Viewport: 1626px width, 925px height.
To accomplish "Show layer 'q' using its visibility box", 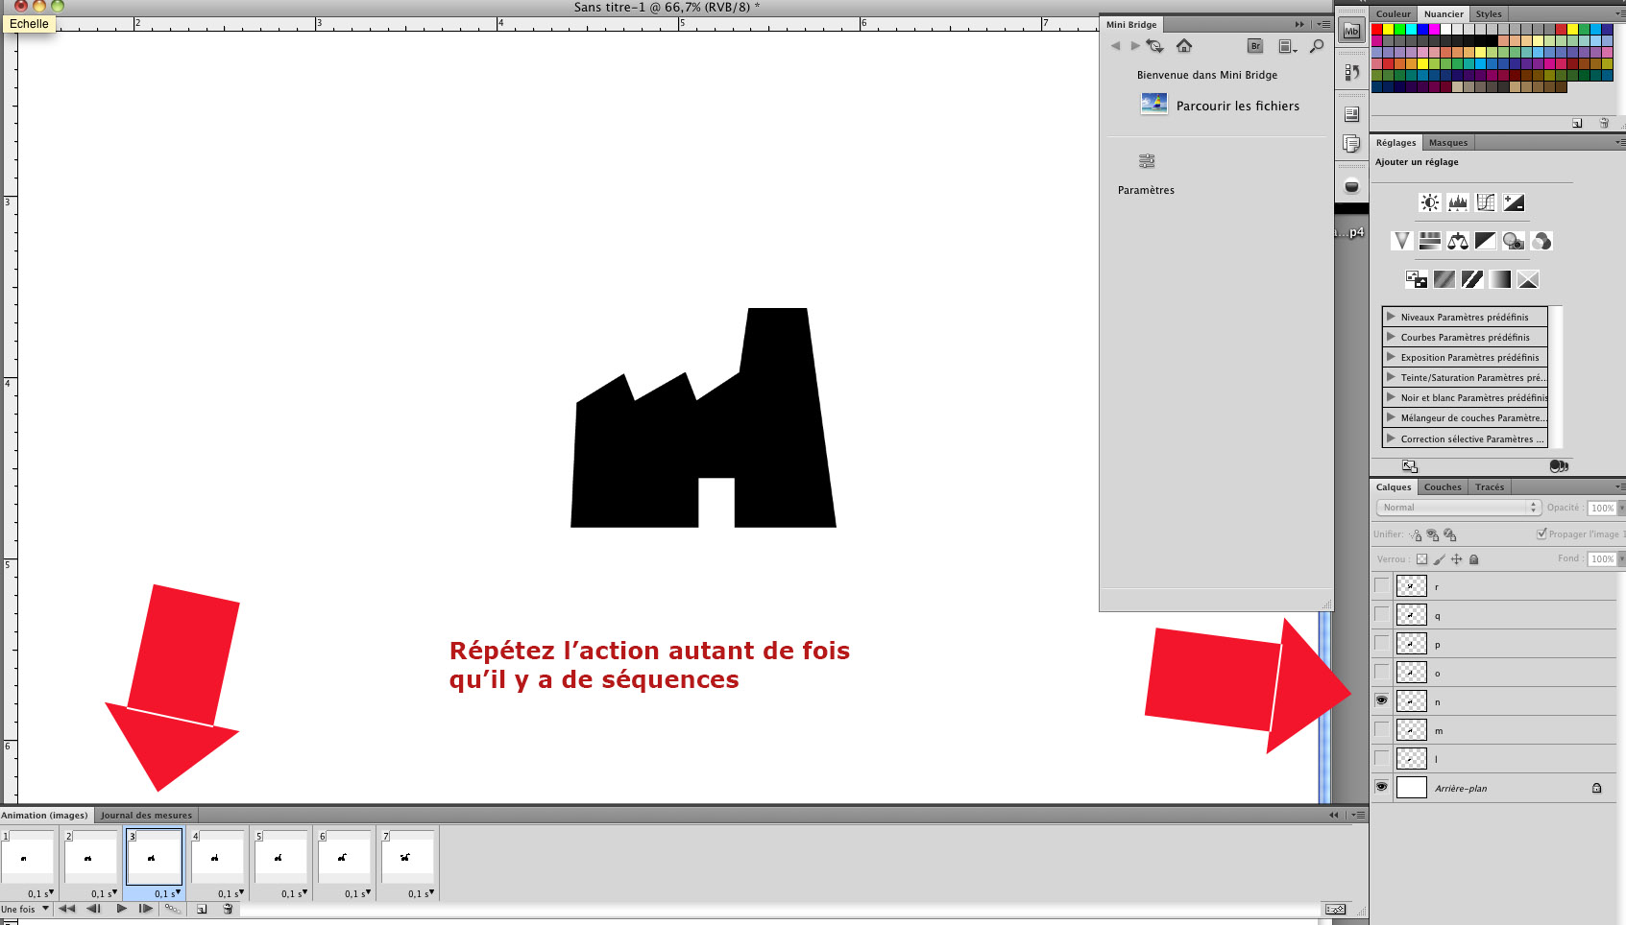I will pos(1381,614).
